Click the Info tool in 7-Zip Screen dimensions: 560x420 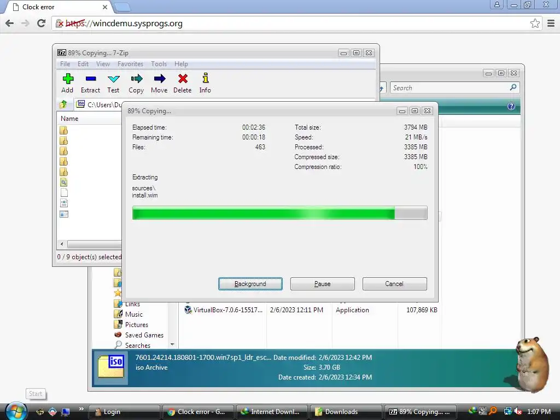206,84
